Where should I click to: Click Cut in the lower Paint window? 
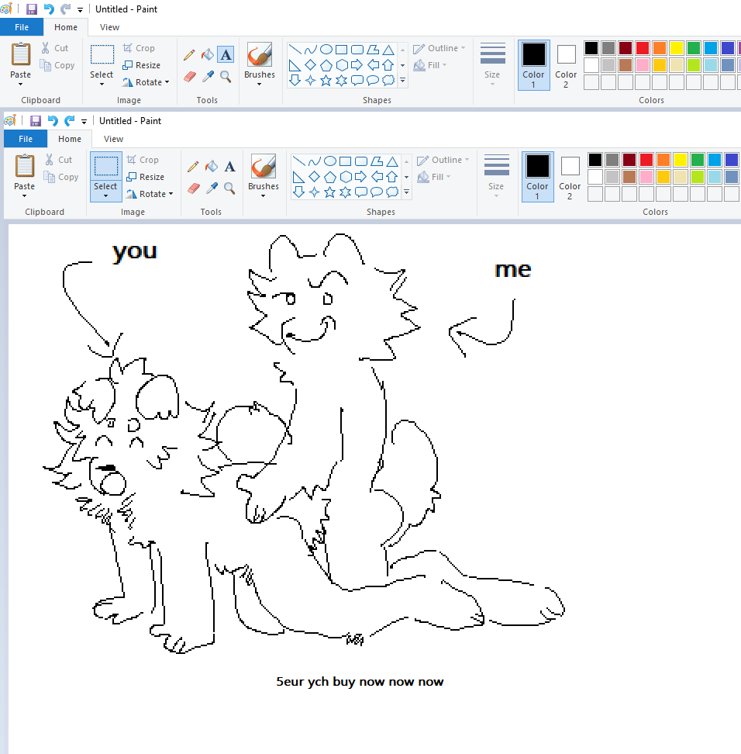[x=58, y=160]
